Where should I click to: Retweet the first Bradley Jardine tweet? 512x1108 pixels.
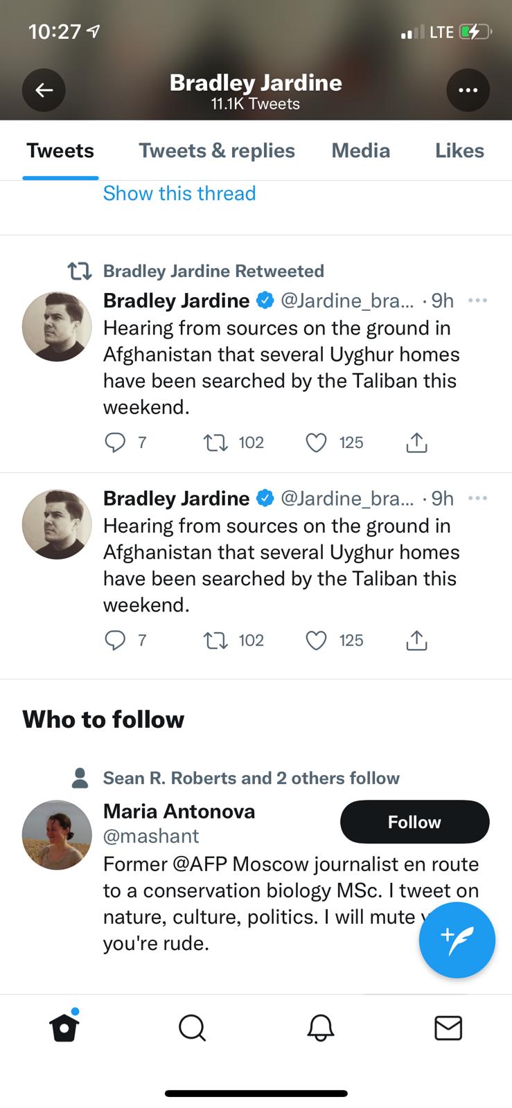pos(215,443)
